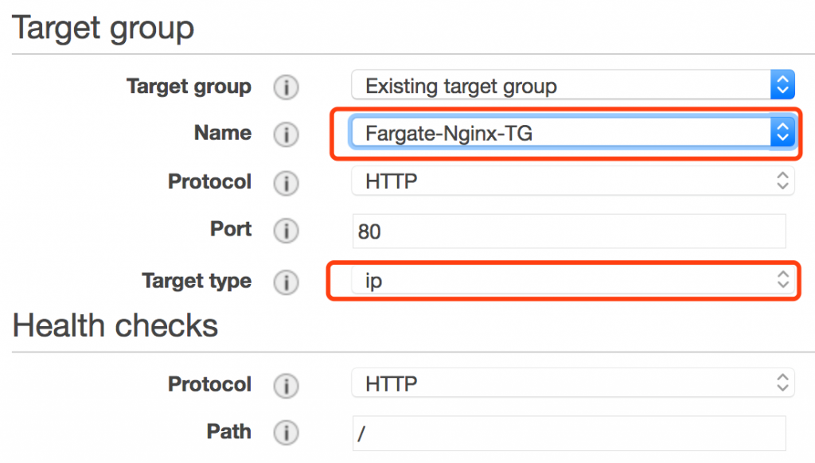815x463 pixels.
Task: Open the Health checks Protocol HTTP dropdown
Action: pos(573,383)
